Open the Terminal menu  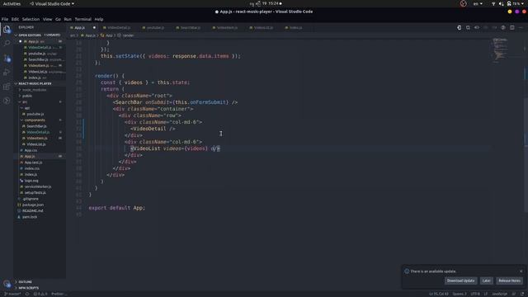(82, 19)
